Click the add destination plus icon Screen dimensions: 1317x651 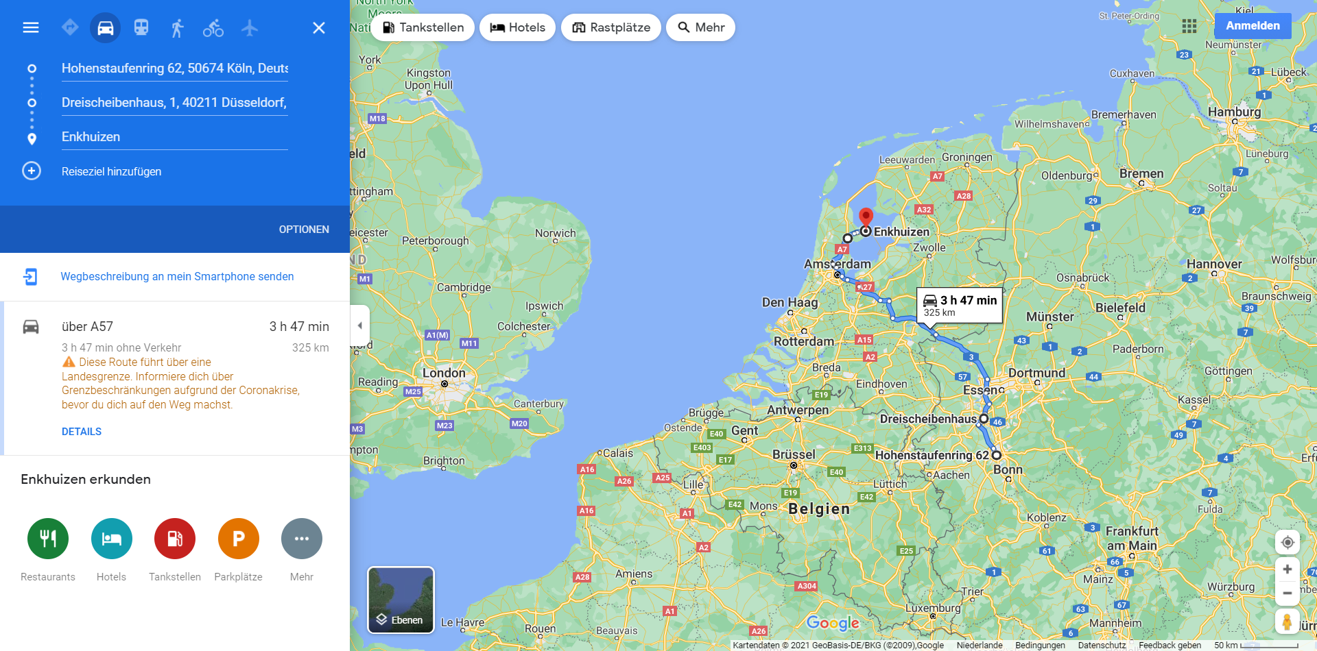(32, 171)
